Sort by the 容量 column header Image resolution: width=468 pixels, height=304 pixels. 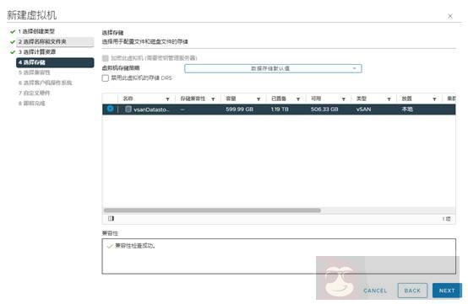(x=231, y=99)
